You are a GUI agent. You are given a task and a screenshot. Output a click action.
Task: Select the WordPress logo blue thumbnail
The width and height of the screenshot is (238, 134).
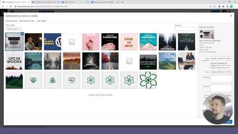pyautogui.click(x=52, y=42)
